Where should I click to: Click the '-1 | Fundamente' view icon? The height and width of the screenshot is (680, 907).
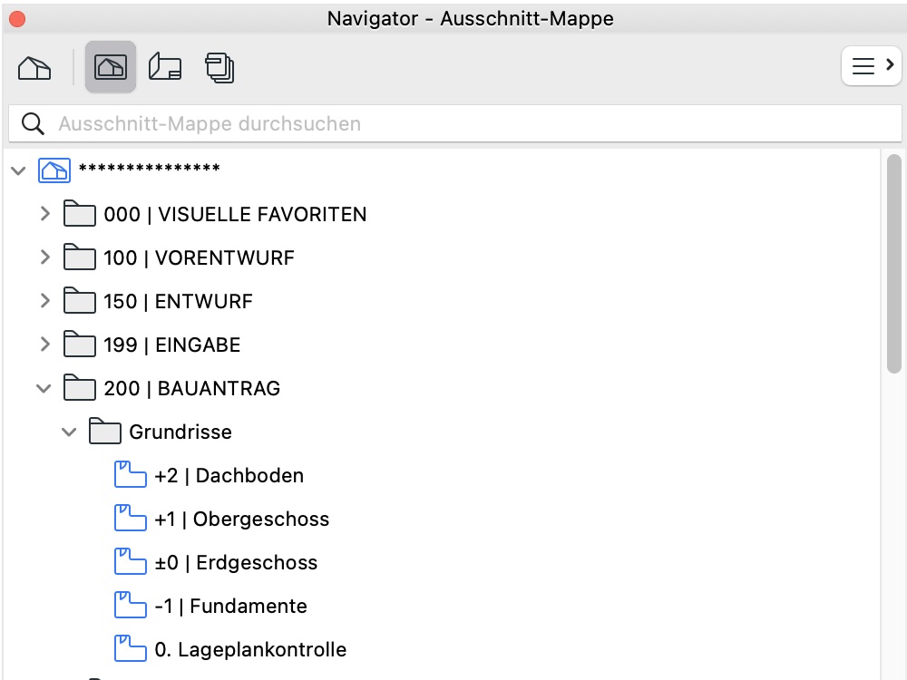pos(131,606)
